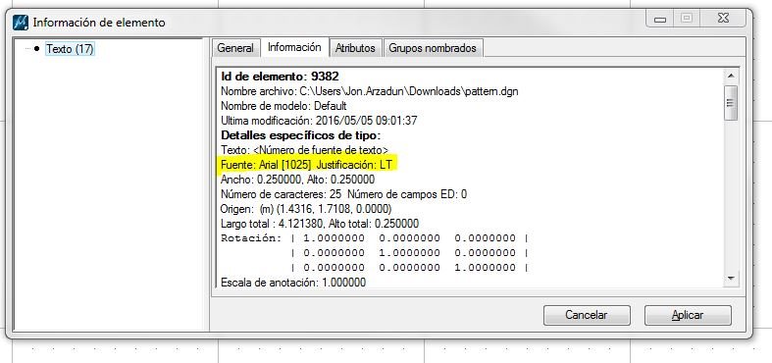
Task: Click the scrollbar up arrow
Action: click(731, 77)
